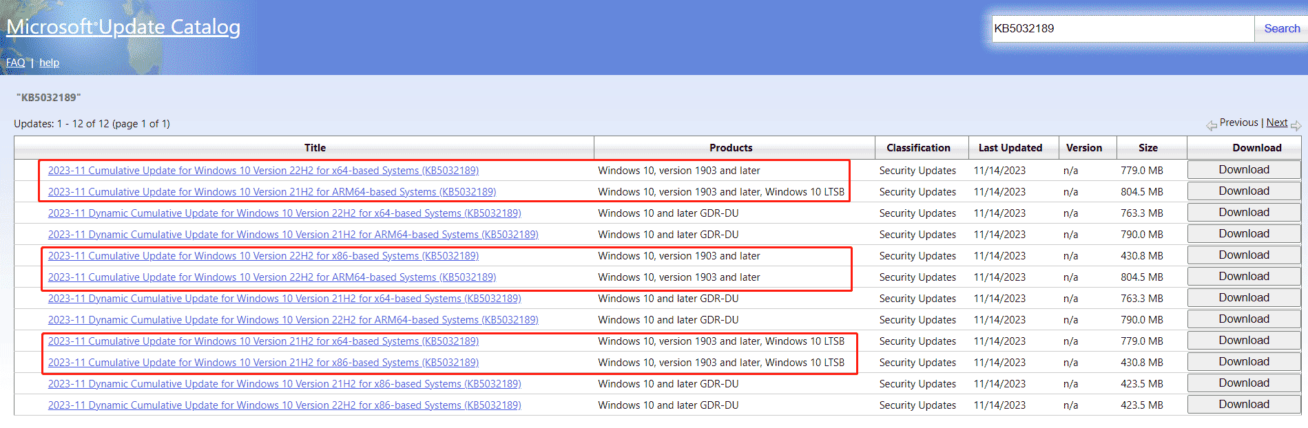Image resolution: width=1308 pixels, height=428 pixels.
Task: Download Dynamic Update 22H2 x64 (763.3 MB)
Action: (x=1244, y=213)
